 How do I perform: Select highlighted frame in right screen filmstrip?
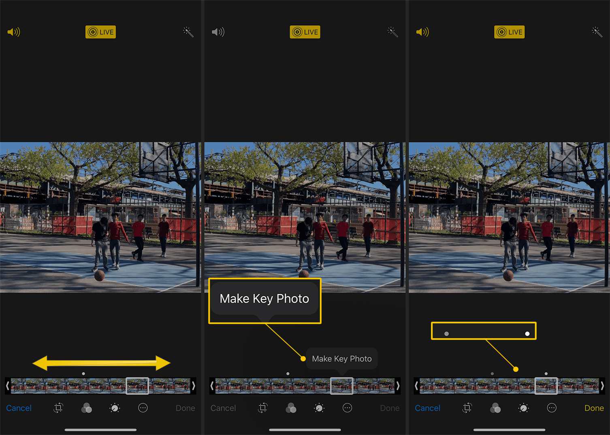point(546,386)
